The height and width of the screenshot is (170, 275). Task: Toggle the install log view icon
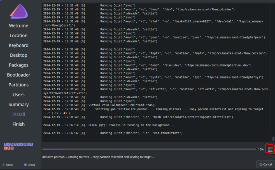click(270, 150)
